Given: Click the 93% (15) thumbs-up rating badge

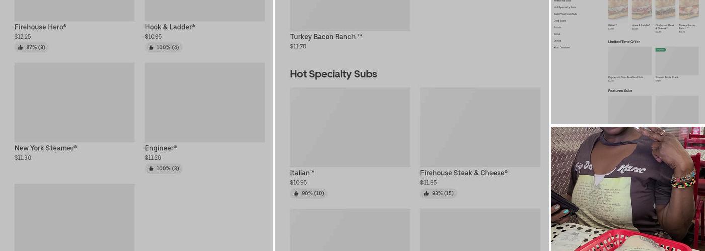Looking at the screenshot, I should pos(439,193).
